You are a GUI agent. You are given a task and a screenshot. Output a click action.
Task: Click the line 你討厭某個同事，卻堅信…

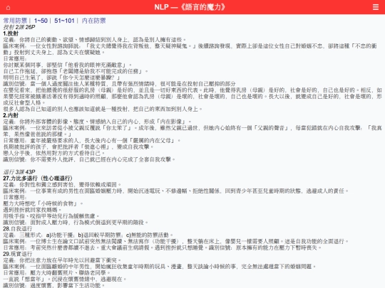[67, 65]
